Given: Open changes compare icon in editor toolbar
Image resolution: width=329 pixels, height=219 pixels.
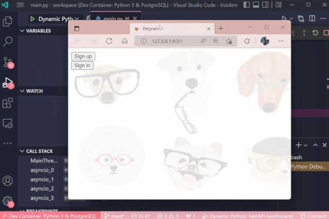Looking at the screenshot, I should pyautogui.click(x=301, y=19).
